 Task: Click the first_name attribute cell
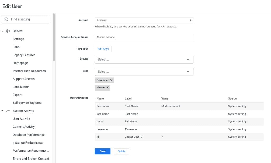[x=103, y=106]
